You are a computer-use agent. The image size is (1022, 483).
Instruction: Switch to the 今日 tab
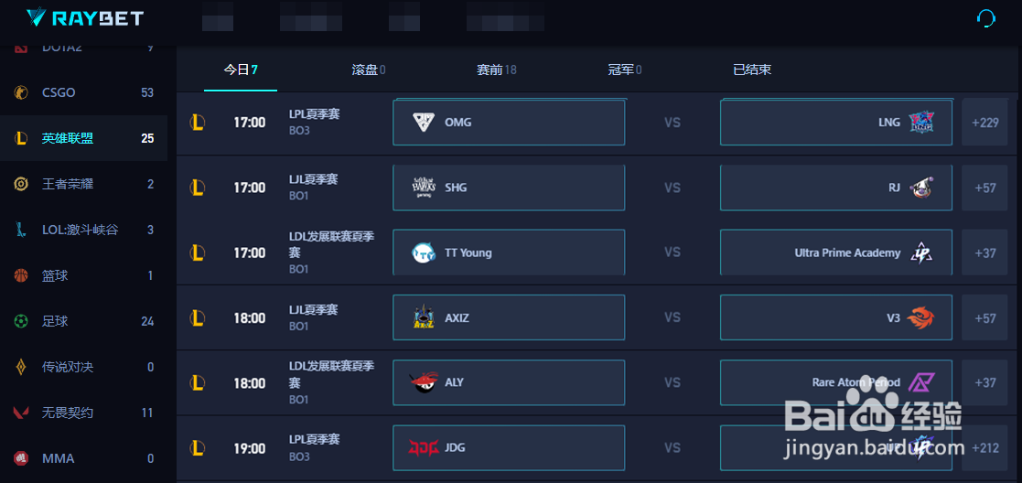(x=241, y=70)
